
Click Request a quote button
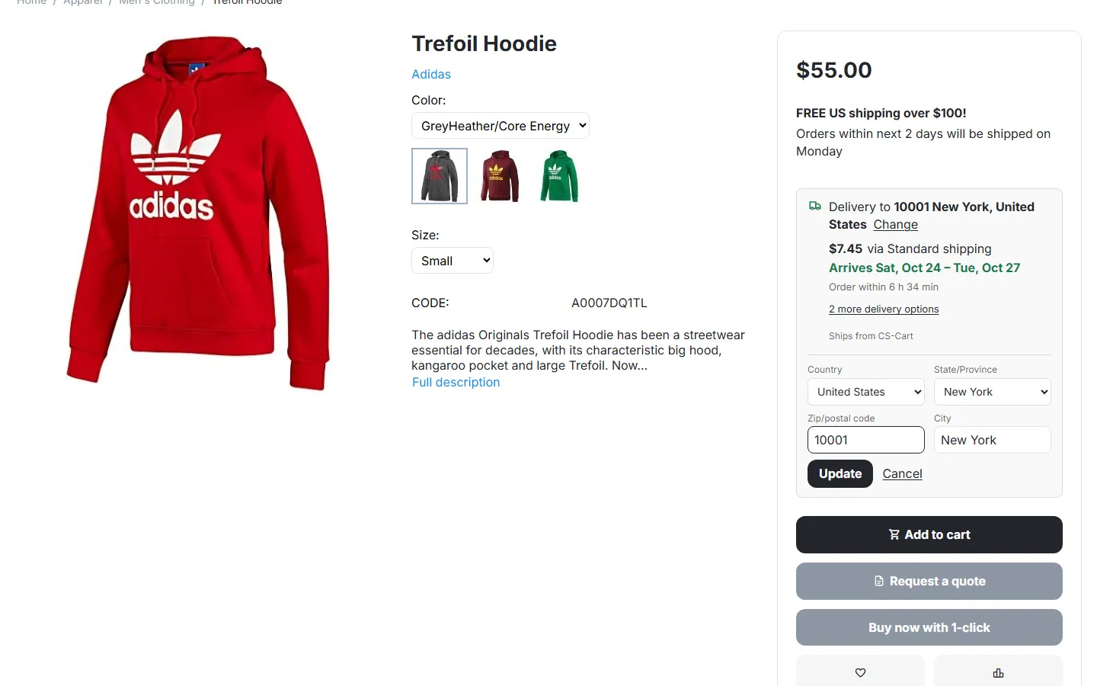click(x=929, y=581)
